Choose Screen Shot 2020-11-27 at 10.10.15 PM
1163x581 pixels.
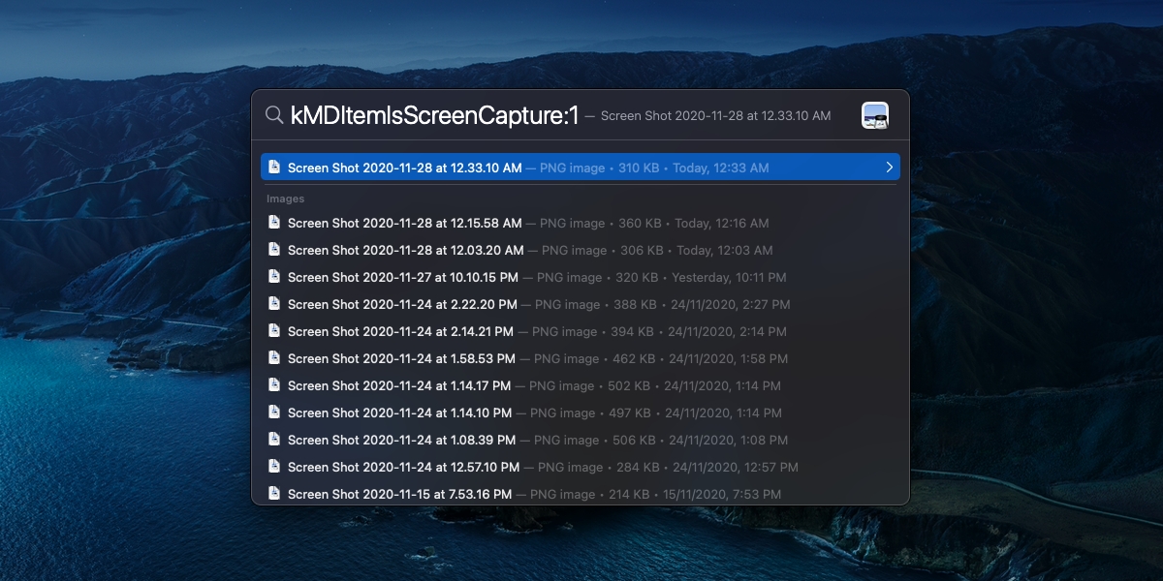click(581, 277)
